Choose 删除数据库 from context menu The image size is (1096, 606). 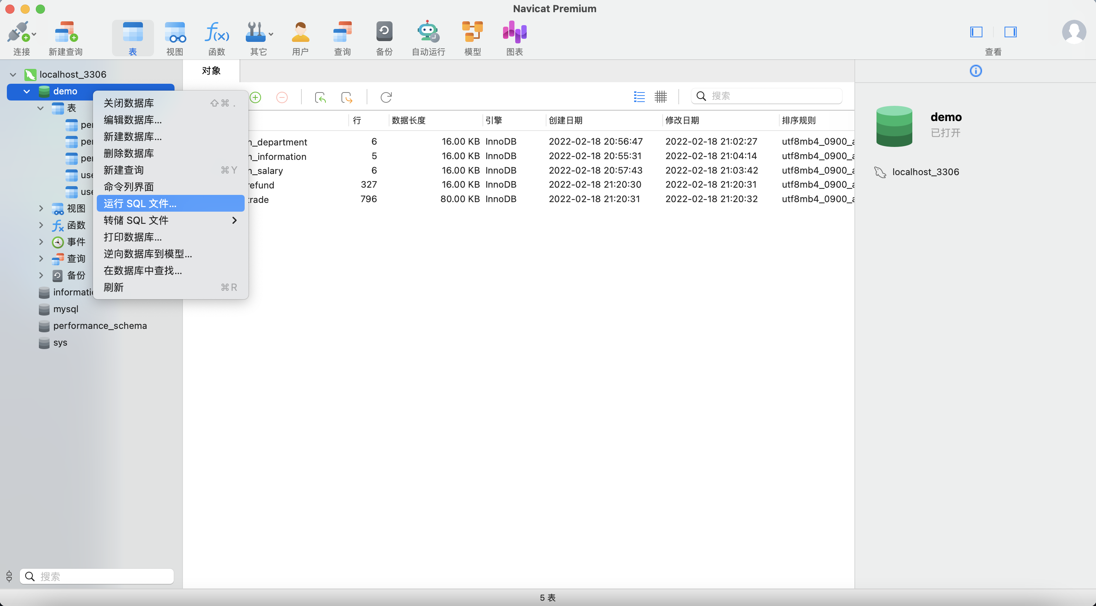pyautogui.click(x=171, y=153)
